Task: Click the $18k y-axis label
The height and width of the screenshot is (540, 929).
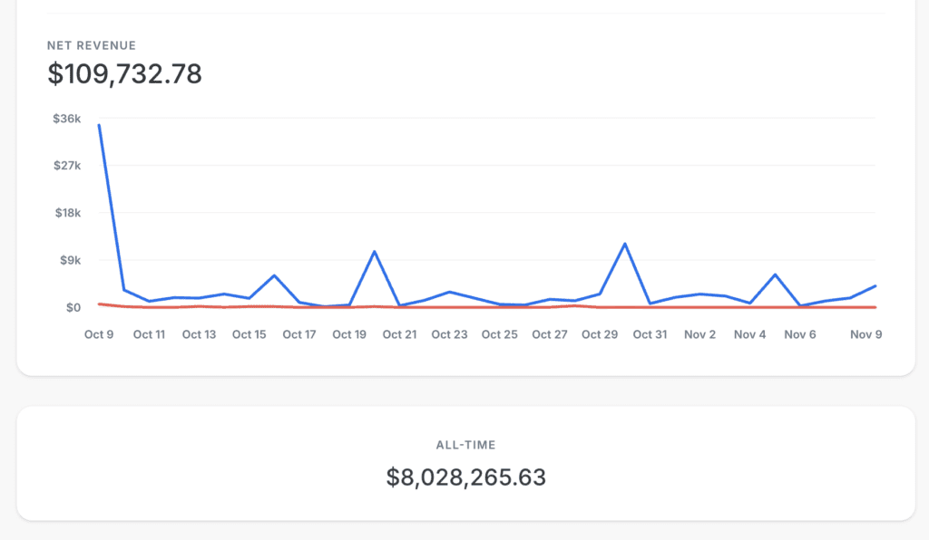Action: pyautogui.click(x=68, y=213)
